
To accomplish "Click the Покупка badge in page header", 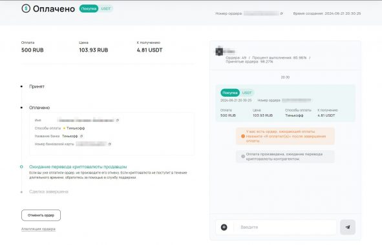I will click(x=89, y=9).
